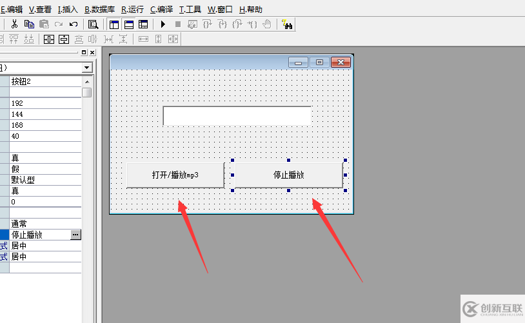The image size is (525, 323).
Task: Select the property value 144
Action: pos(45,114)
